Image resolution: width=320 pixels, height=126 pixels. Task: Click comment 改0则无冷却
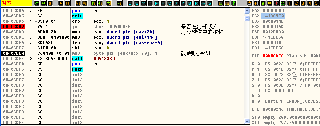(195, 54)
